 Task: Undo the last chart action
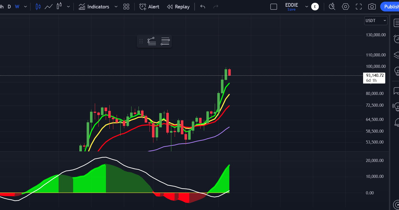pos(203,7)
